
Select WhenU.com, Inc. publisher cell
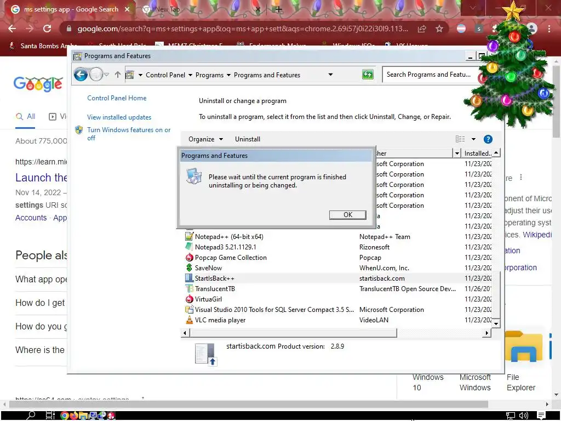tap(384, 268)
